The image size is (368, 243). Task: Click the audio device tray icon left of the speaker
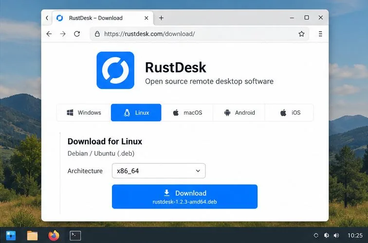pyautogui.click(x=326, y=235)
